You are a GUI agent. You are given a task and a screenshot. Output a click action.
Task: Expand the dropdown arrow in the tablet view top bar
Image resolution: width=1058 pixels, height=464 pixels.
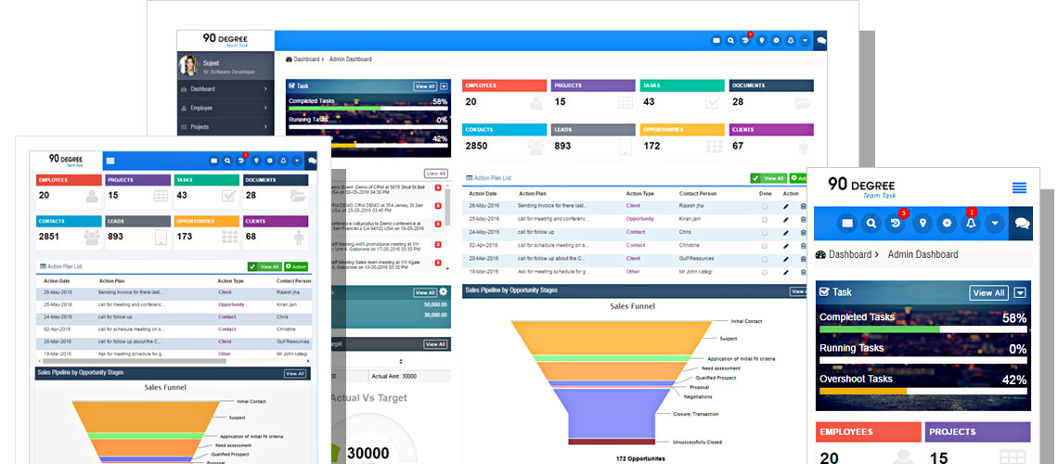point(297,161)
